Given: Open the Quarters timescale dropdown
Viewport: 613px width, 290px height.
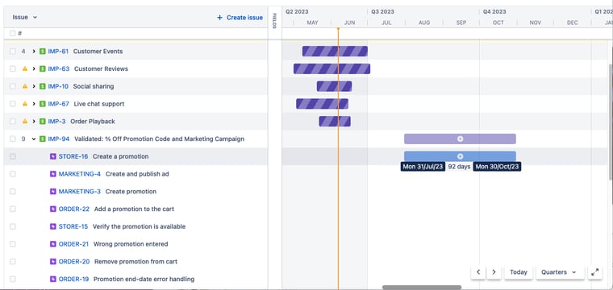Looking at the screenshot, I should [559, 272].
